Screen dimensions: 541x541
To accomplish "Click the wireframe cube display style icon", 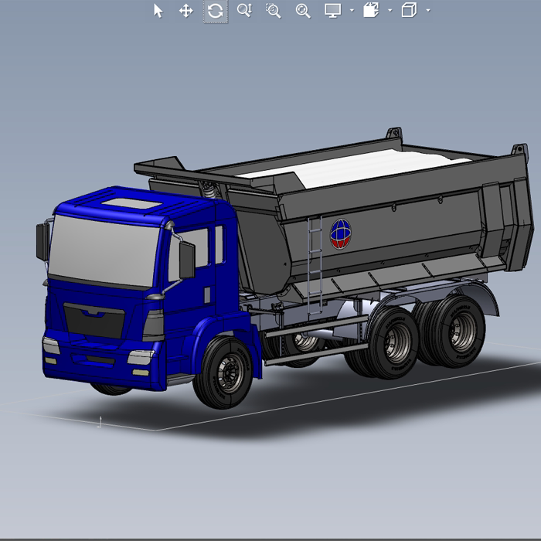I will click(409, 10).
